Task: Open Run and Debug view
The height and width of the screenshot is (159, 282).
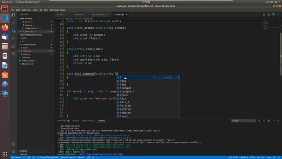Action: (x=13, y=38)
